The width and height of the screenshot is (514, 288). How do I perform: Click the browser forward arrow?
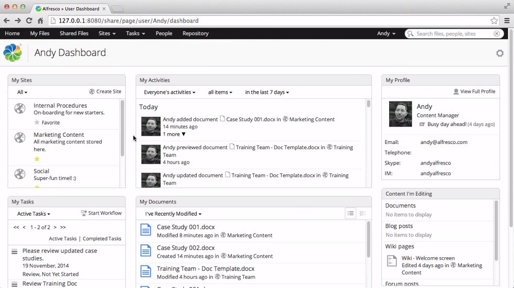click(x=17, y=20)
